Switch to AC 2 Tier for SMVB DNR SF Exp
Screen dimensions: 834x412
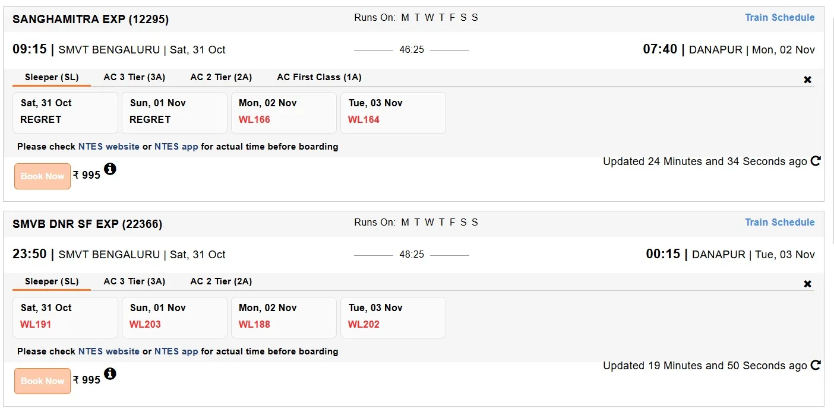221,281
